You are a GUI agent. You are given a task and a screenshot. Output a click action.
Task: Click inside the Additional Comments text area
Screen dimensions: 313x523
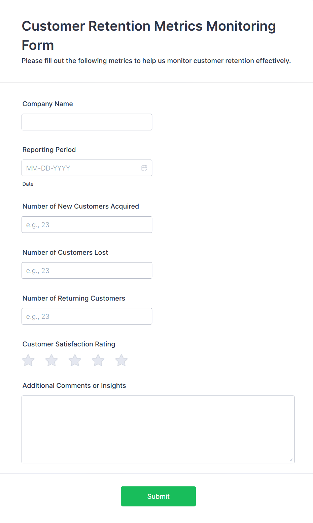[x=158, y=429]
